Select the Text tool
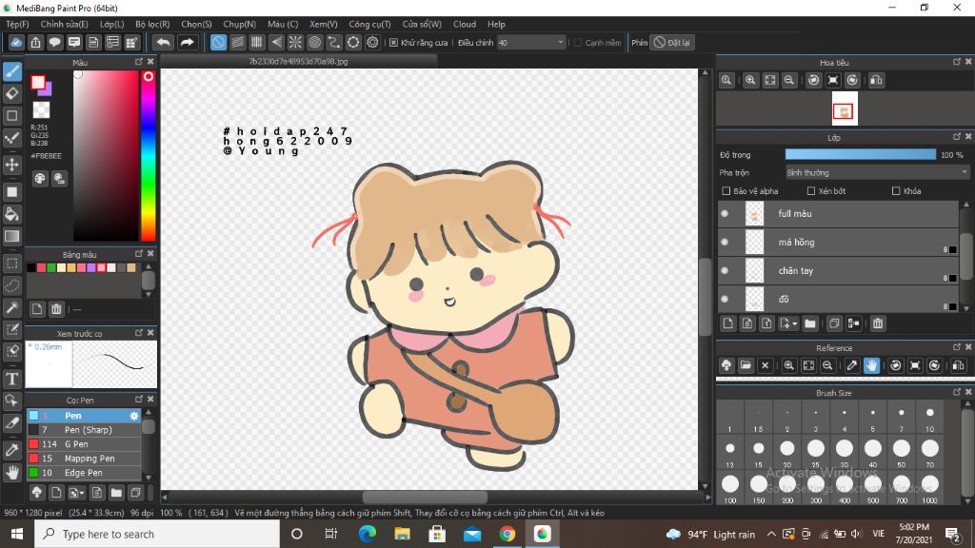Image resolution: width=975 pixels, height=548 pixels. tap(12, 379)
